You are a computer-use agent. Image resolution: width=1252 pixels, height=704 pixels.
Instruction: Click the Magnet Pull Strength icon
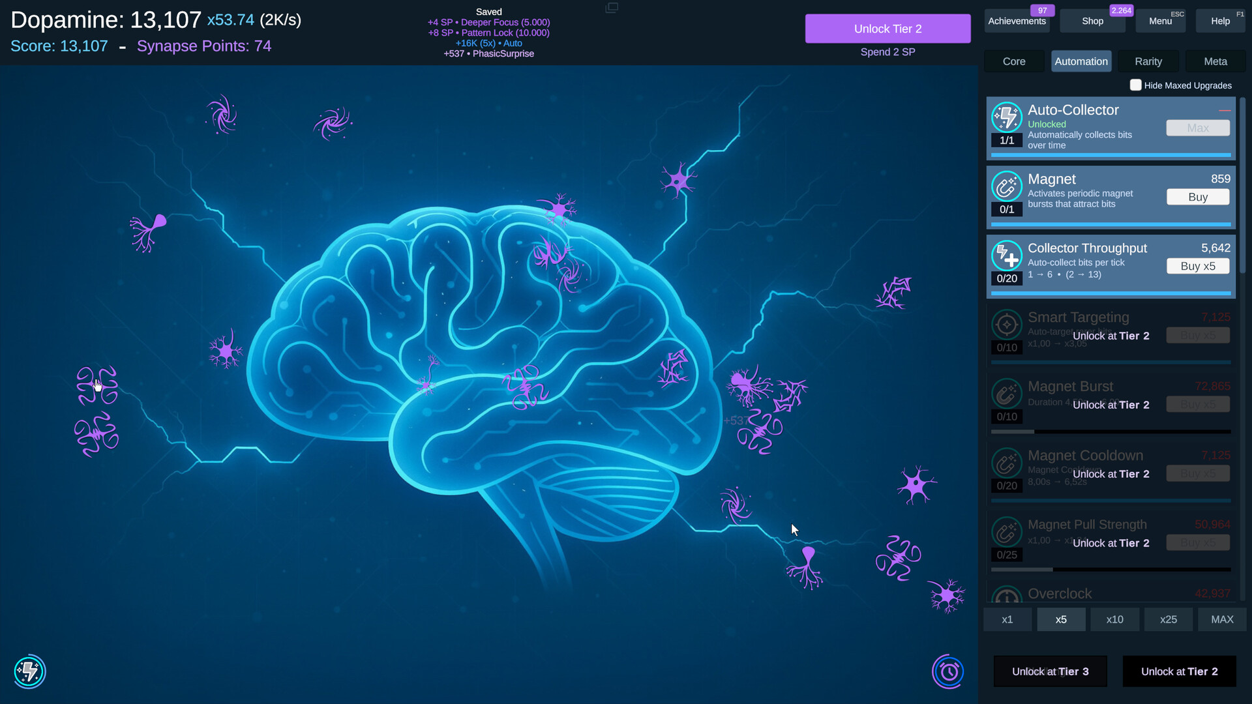coord(1006,532)
